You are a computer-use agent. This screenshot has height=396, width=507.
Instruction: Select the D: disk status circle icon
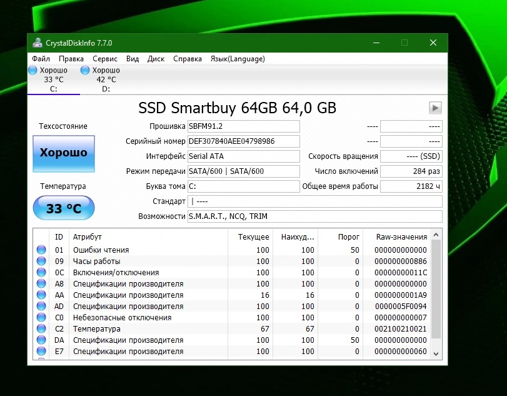(85, 70)
